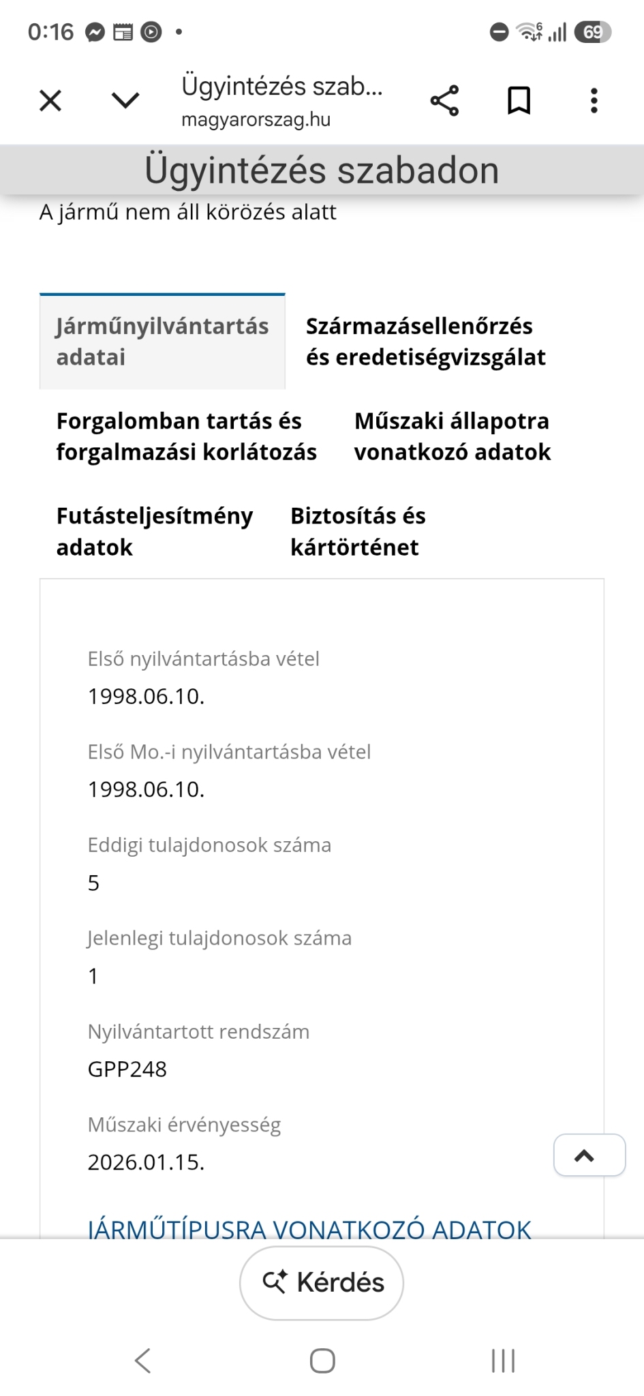This screenshot has width=644, height=1396.
Task: Tap the Android back navigation icon
Action: pyautogui.click(x=142, y=1361)
